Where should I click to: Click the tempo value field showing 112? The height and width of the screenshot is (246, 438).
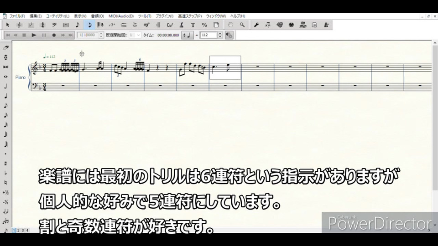(209, 35)
